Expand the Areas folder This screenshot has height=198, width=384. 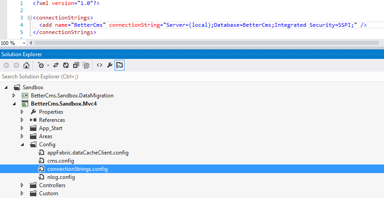(22, 136)
